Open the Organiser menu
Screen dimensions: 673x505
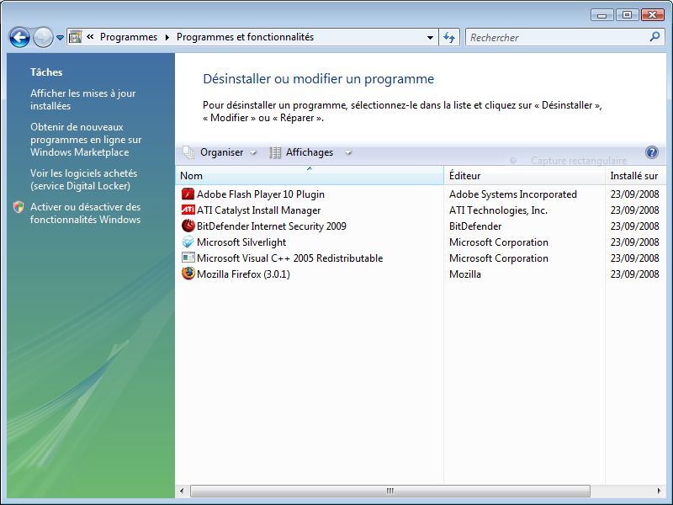[221, 152]
